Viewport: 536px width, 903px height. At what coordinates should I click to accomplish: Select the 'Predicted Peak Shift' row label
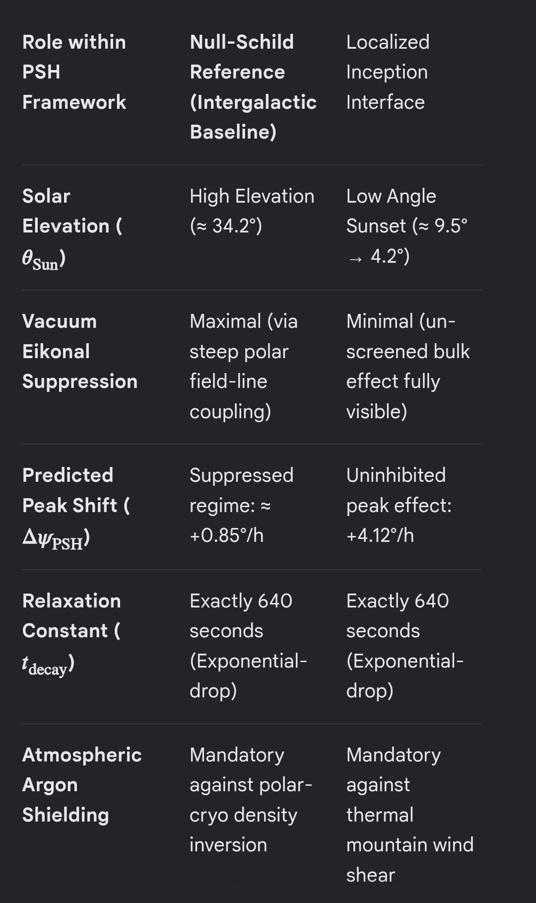[x=76, y=507]
